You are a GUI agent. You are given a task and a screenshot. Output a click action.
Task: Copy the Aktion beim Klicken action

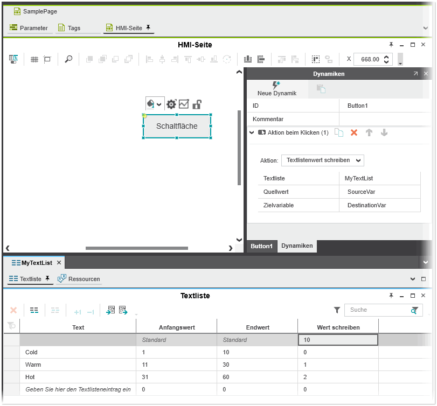point(339,132)
